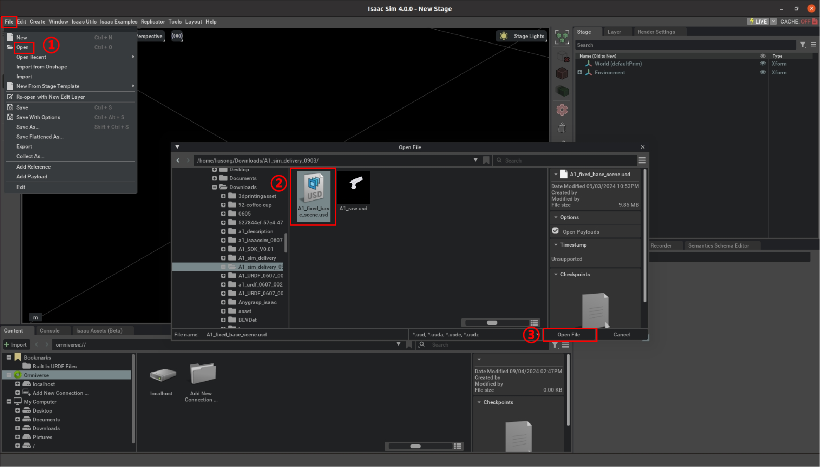Switch to the Render Settings tab

[x=656, y=32]
